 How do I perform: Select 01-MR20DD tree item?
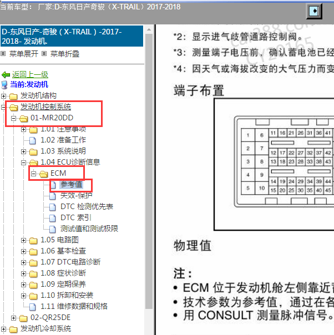52,118
